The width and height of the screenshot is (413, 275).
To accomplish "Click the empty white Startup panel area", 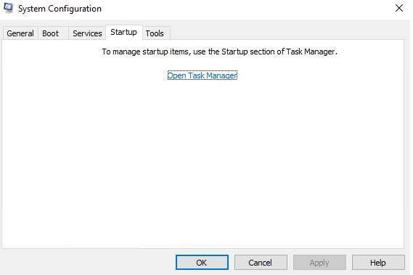I will [x=203, y=163].
